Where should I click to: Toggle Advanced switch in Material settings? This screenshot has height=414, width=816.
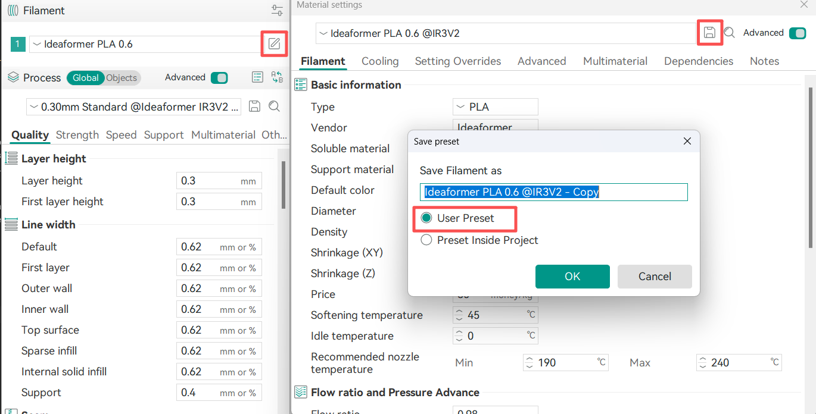[797, 33]
